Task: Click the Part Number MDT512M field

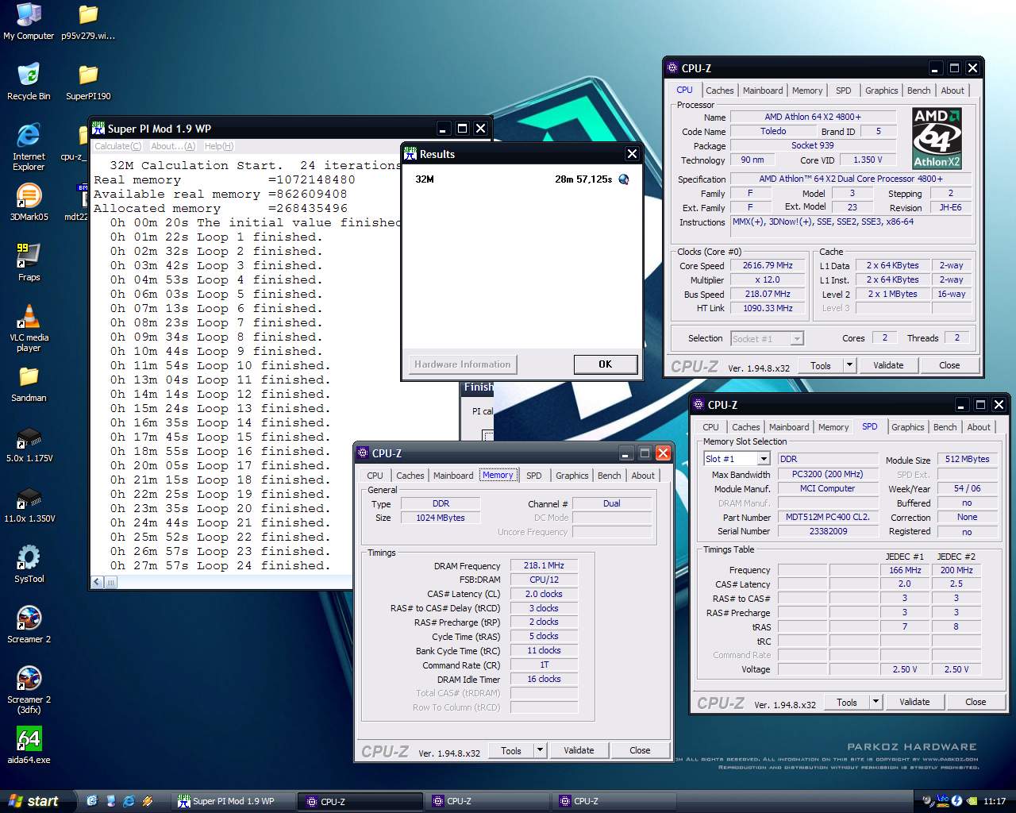Action: pyautogui.click(x=828, y=517)
